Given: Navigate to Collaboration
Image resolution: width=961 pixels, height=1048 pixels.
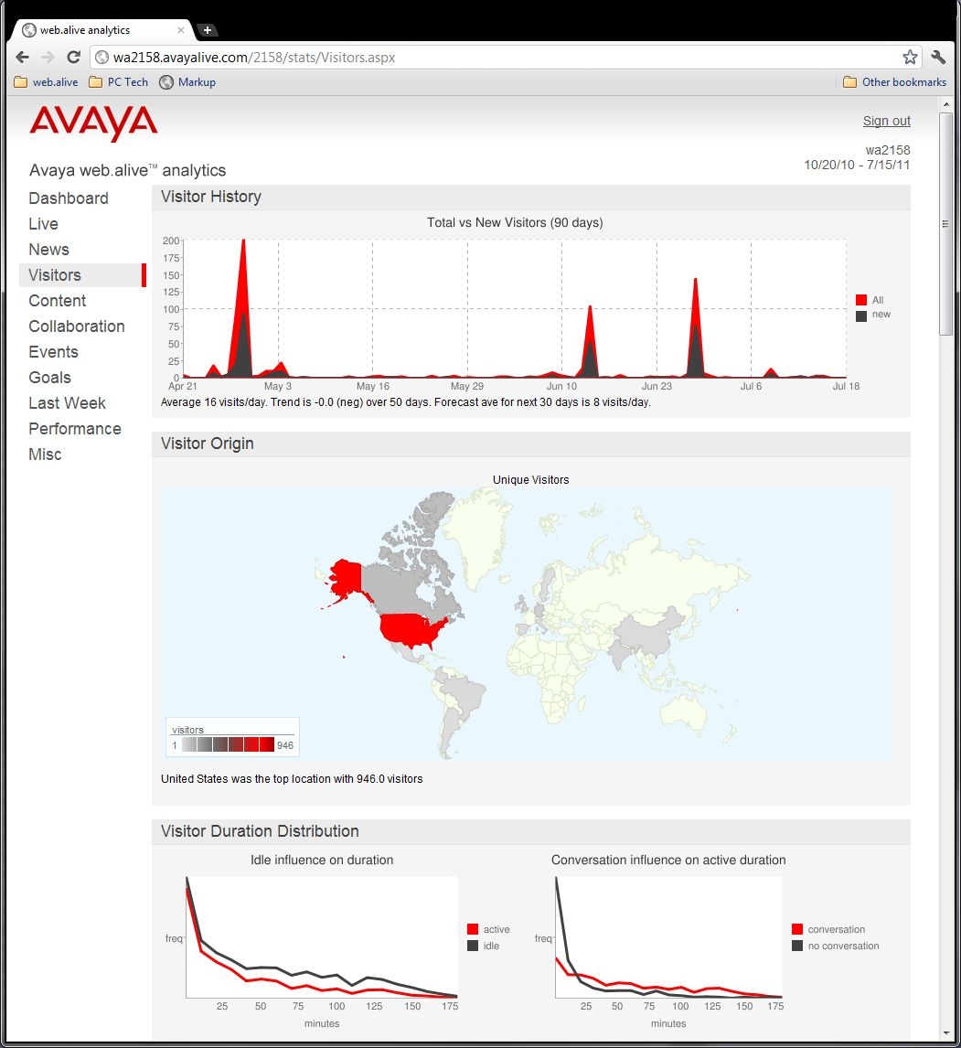Looking at the screenshot, I should (77, 326).
